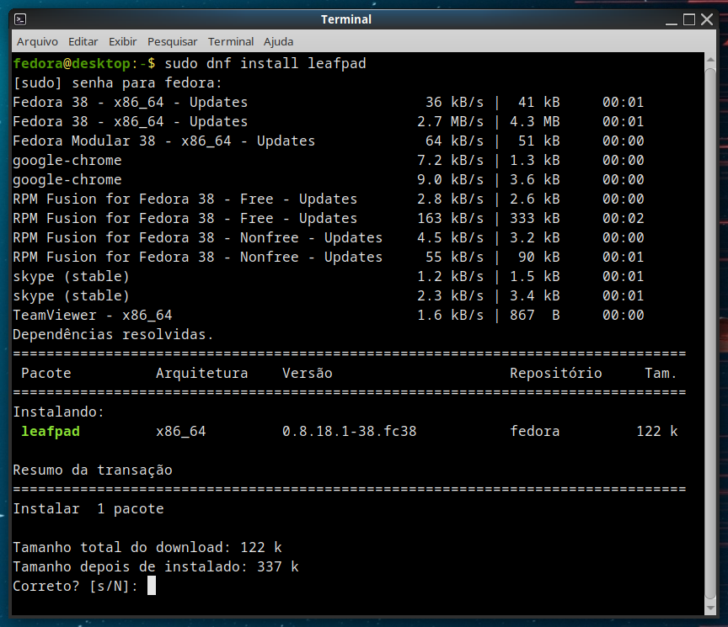Click the 55 kB/s speed value
This screenshot has height=627, width=728.
pos(454,257)
